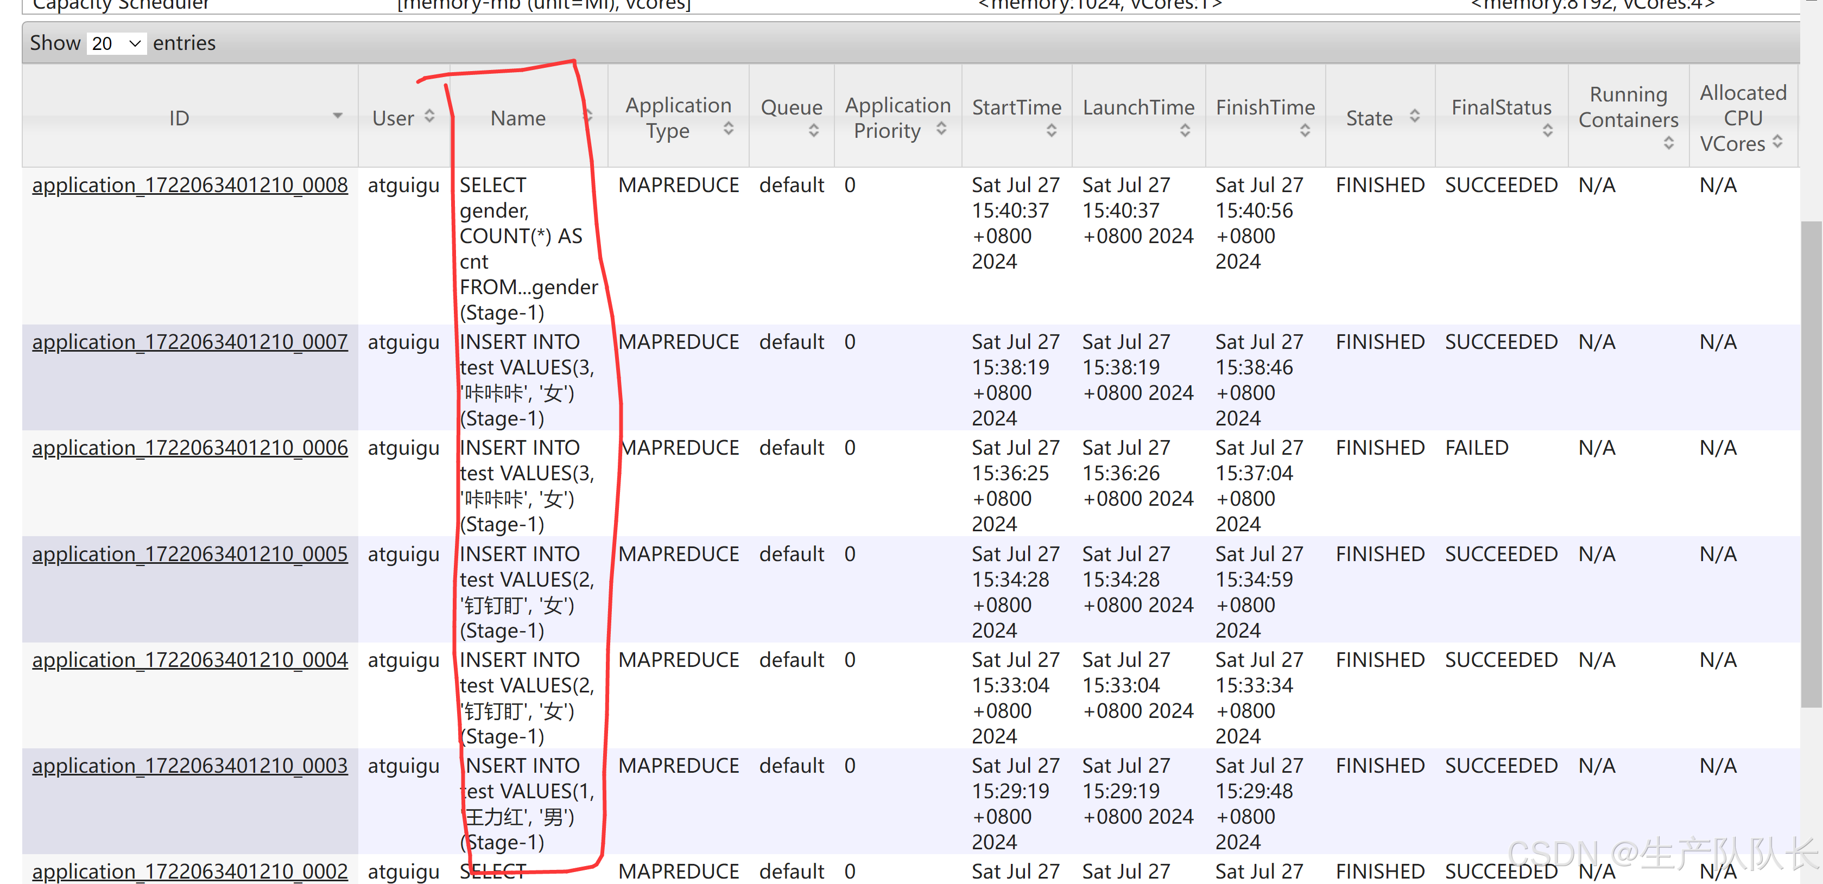Image resolution: width=1823 pixels, height=884 pixels.
Task: Sort by FinishTime column arrows
Action: 1305,131
